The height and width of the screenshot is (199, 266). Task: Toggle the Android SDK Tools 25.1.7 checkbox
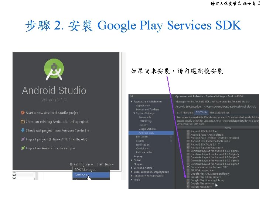pos(188,144)
